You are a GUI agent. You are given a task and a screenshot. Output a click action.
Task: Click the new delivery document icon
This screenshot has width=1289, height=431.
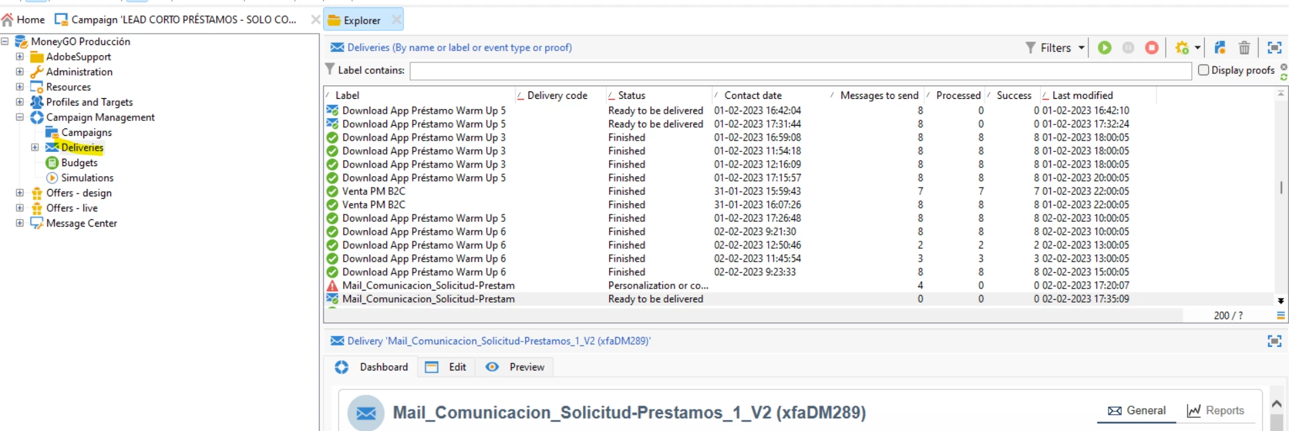(x=1220, y=48)
